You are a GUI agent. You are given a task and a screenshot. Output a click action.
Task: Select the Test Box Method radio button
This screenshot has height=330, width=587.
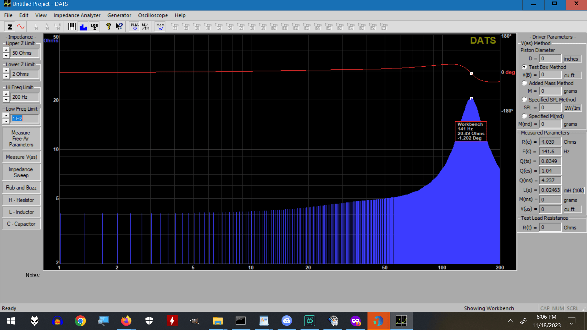[524, 67]
